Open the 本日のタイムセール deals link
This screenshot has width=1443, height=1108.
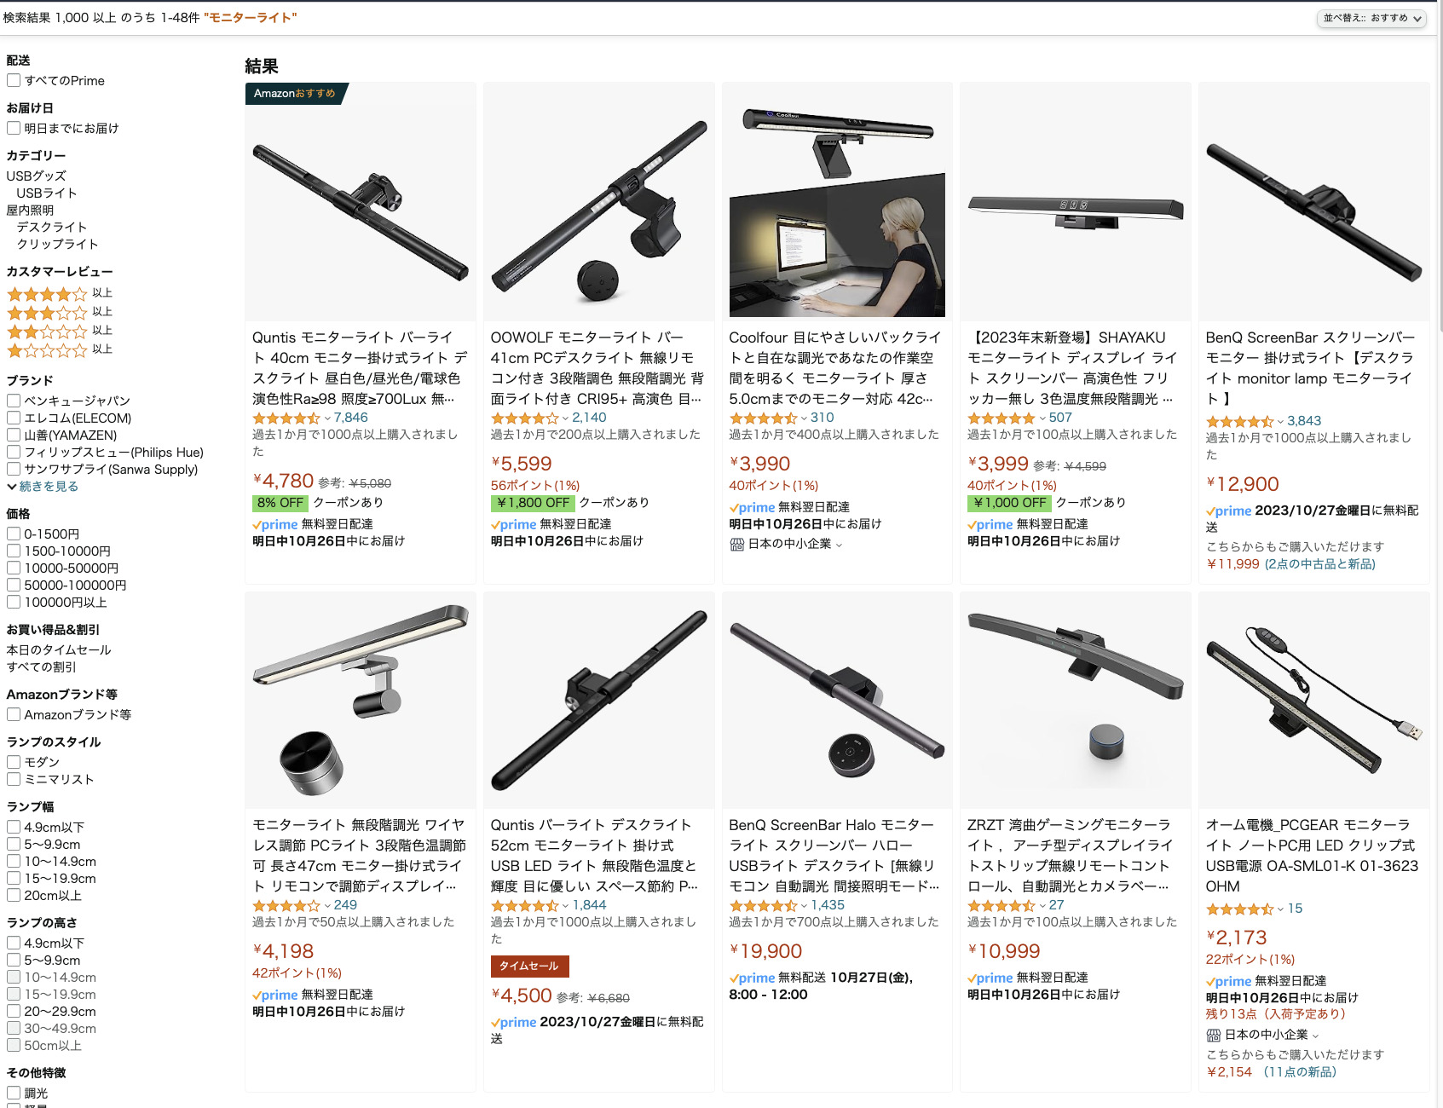(59, 649)
